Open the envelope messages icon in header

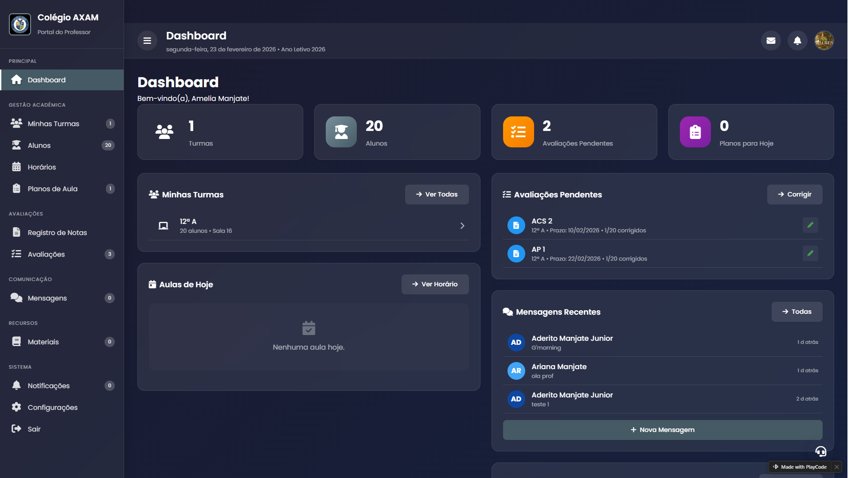[771, 41]
